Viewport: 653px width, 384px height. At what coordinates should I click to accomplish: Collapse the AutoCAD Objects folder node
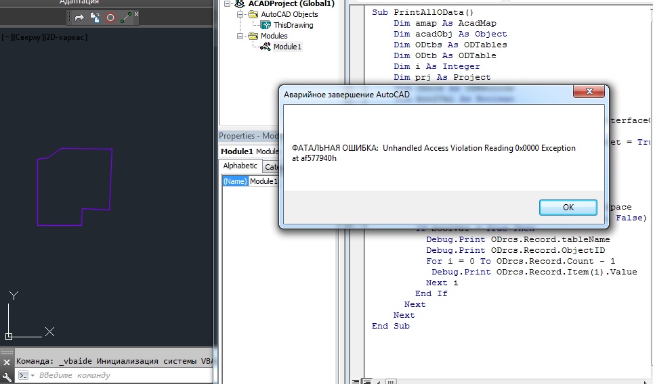click(240, 14)
